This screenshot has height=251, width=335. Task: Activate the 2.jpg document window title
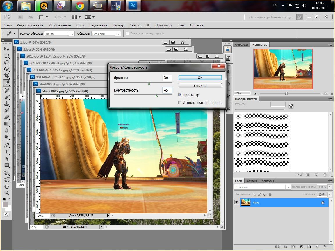39,49
